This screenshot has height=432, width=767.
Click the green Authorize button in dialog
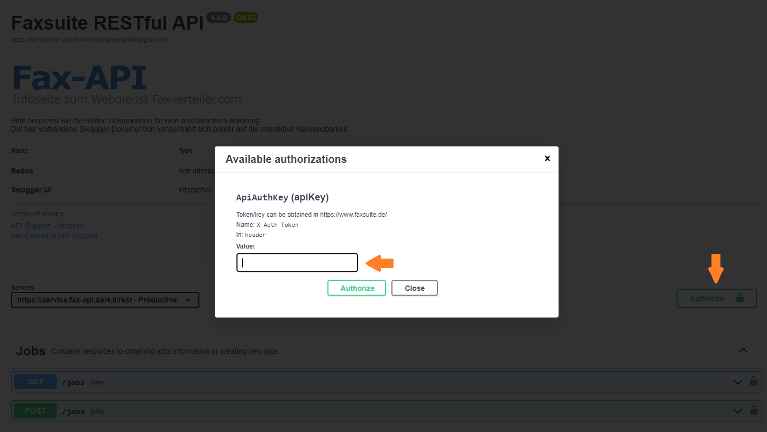357,288
